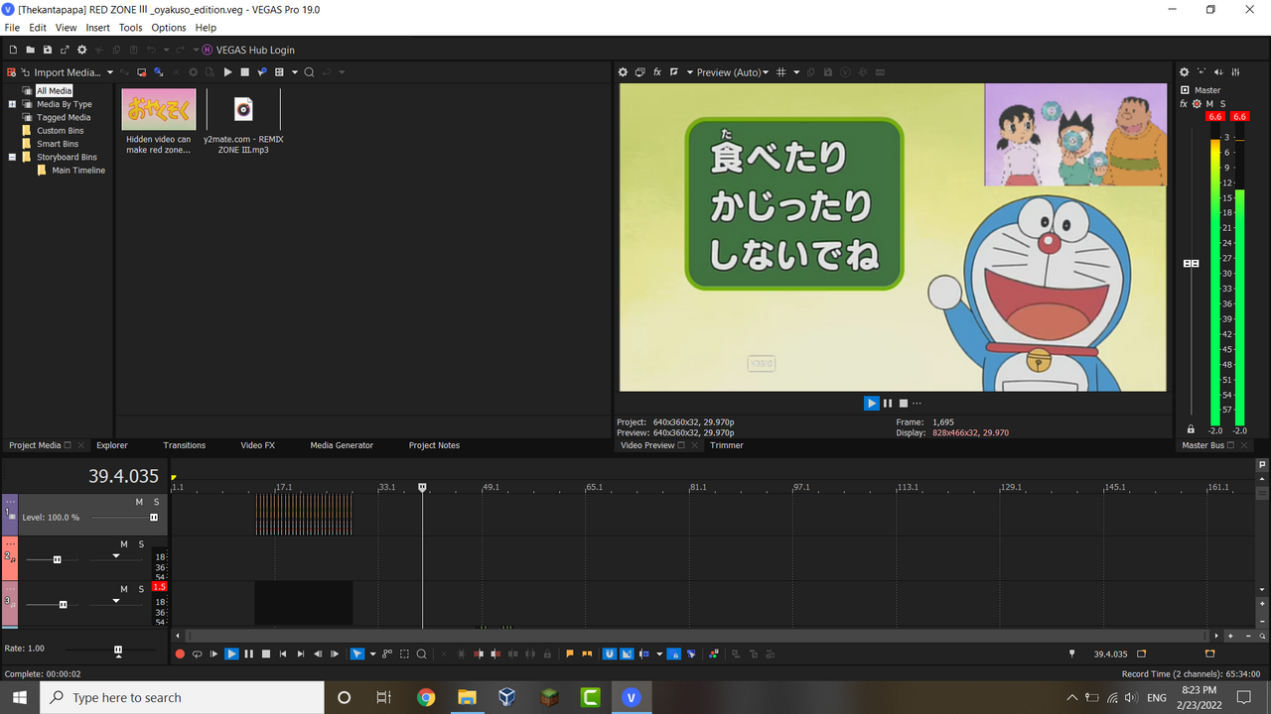
Task: Open the Edit menu
Action: pos(38,28)
